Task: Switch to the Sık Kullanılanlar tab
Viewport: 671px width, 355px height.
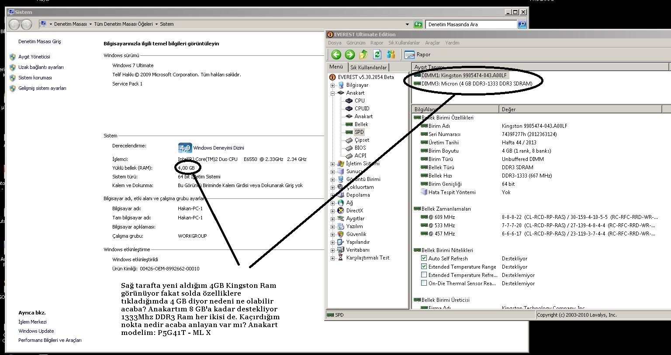Action: [x=368, y=68]
